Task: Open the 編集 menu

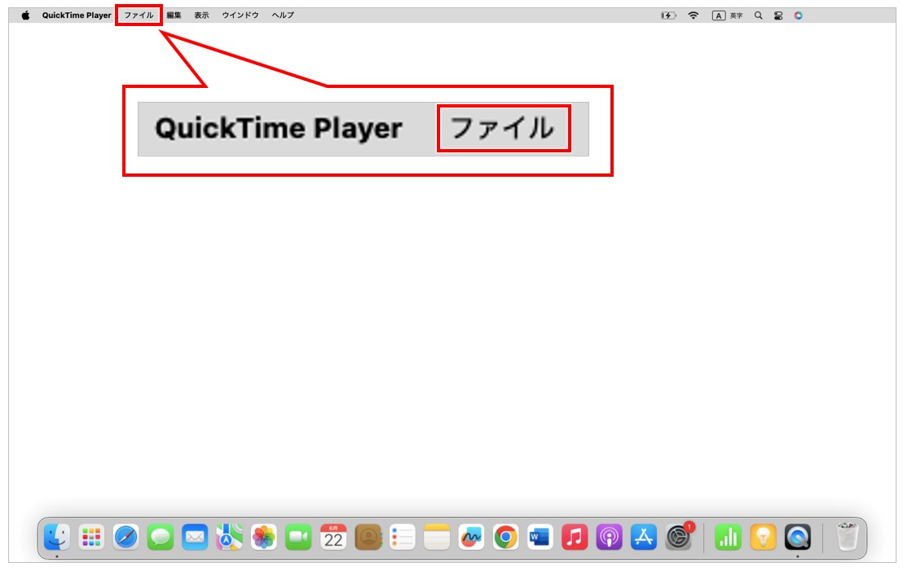Action: 174,15
